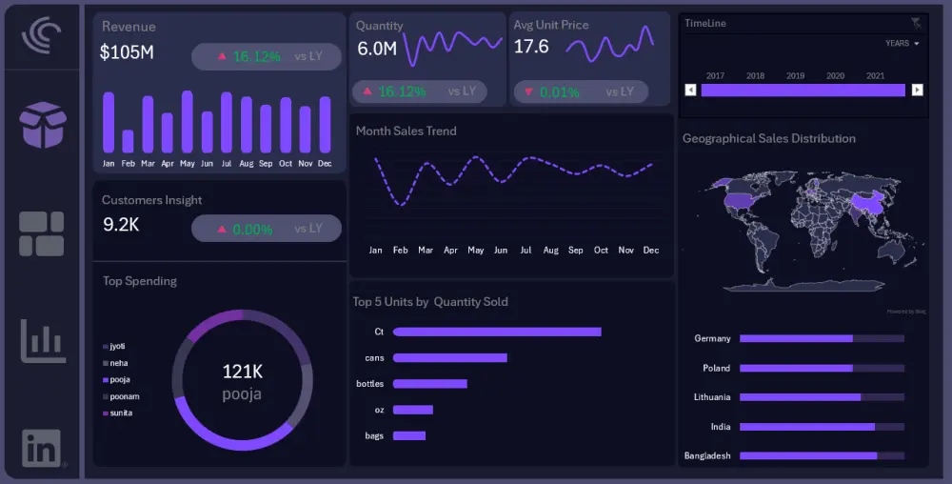Click the Jan revenue bar
The height and width of the screenshot is (484, 952).
pos(109,122)
